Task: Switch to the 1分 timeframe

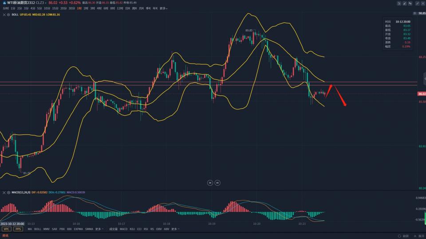Action: tap(13, 8)
